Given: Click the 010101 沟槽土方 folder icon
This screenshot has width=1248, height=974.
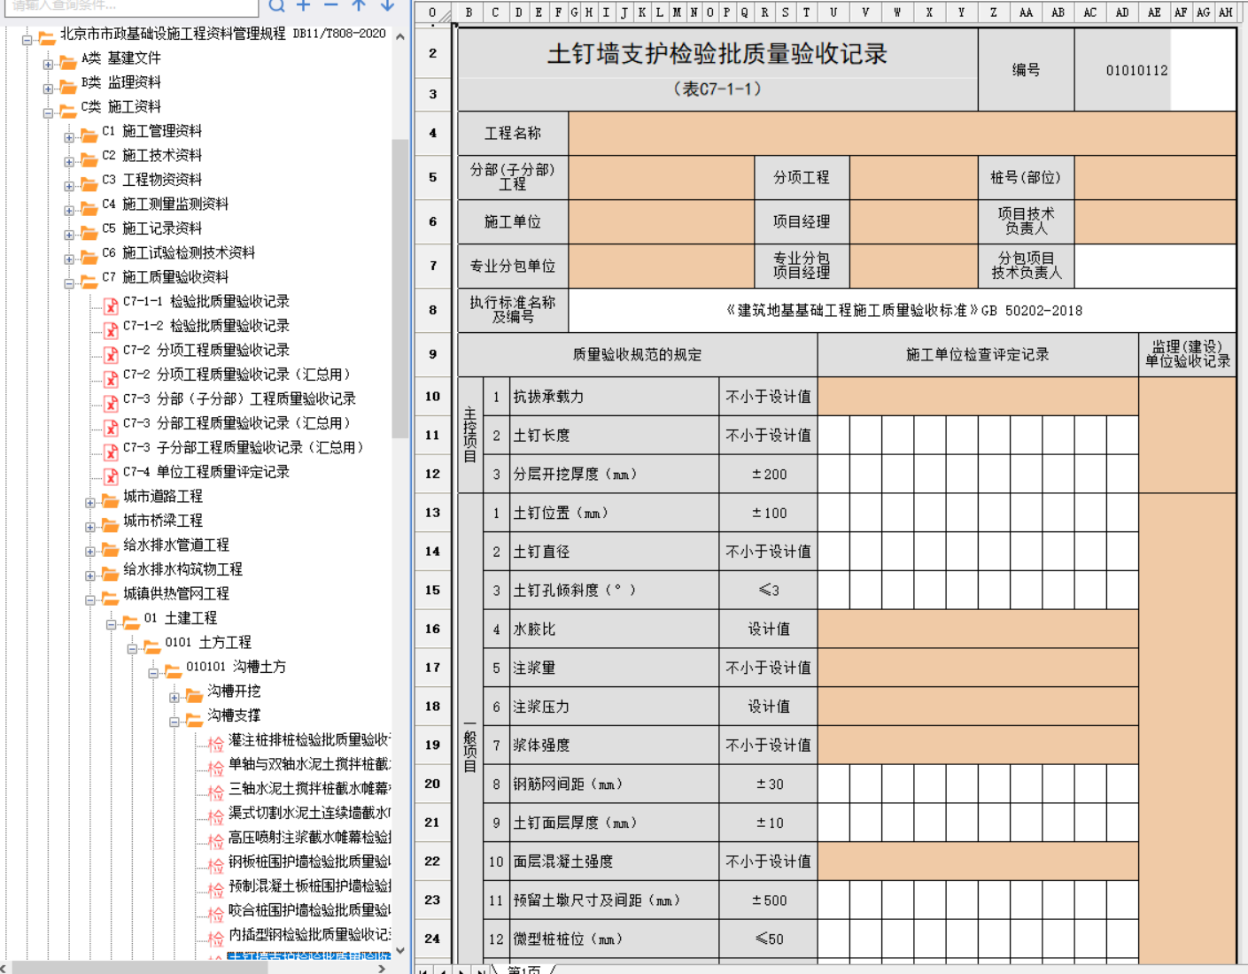Looking at the screenshot, I should click(x=173, y=671).
